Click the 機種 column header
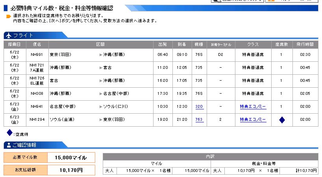This screenshot has height=177, width=322. click(199, 44)
